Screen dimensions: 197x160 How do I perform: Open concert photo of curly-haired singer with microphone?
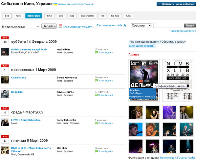136,112
